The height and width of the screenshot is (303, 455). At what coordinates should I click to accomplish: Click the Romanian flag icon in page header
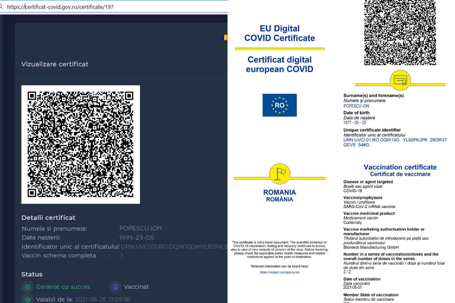coord(224,37)
